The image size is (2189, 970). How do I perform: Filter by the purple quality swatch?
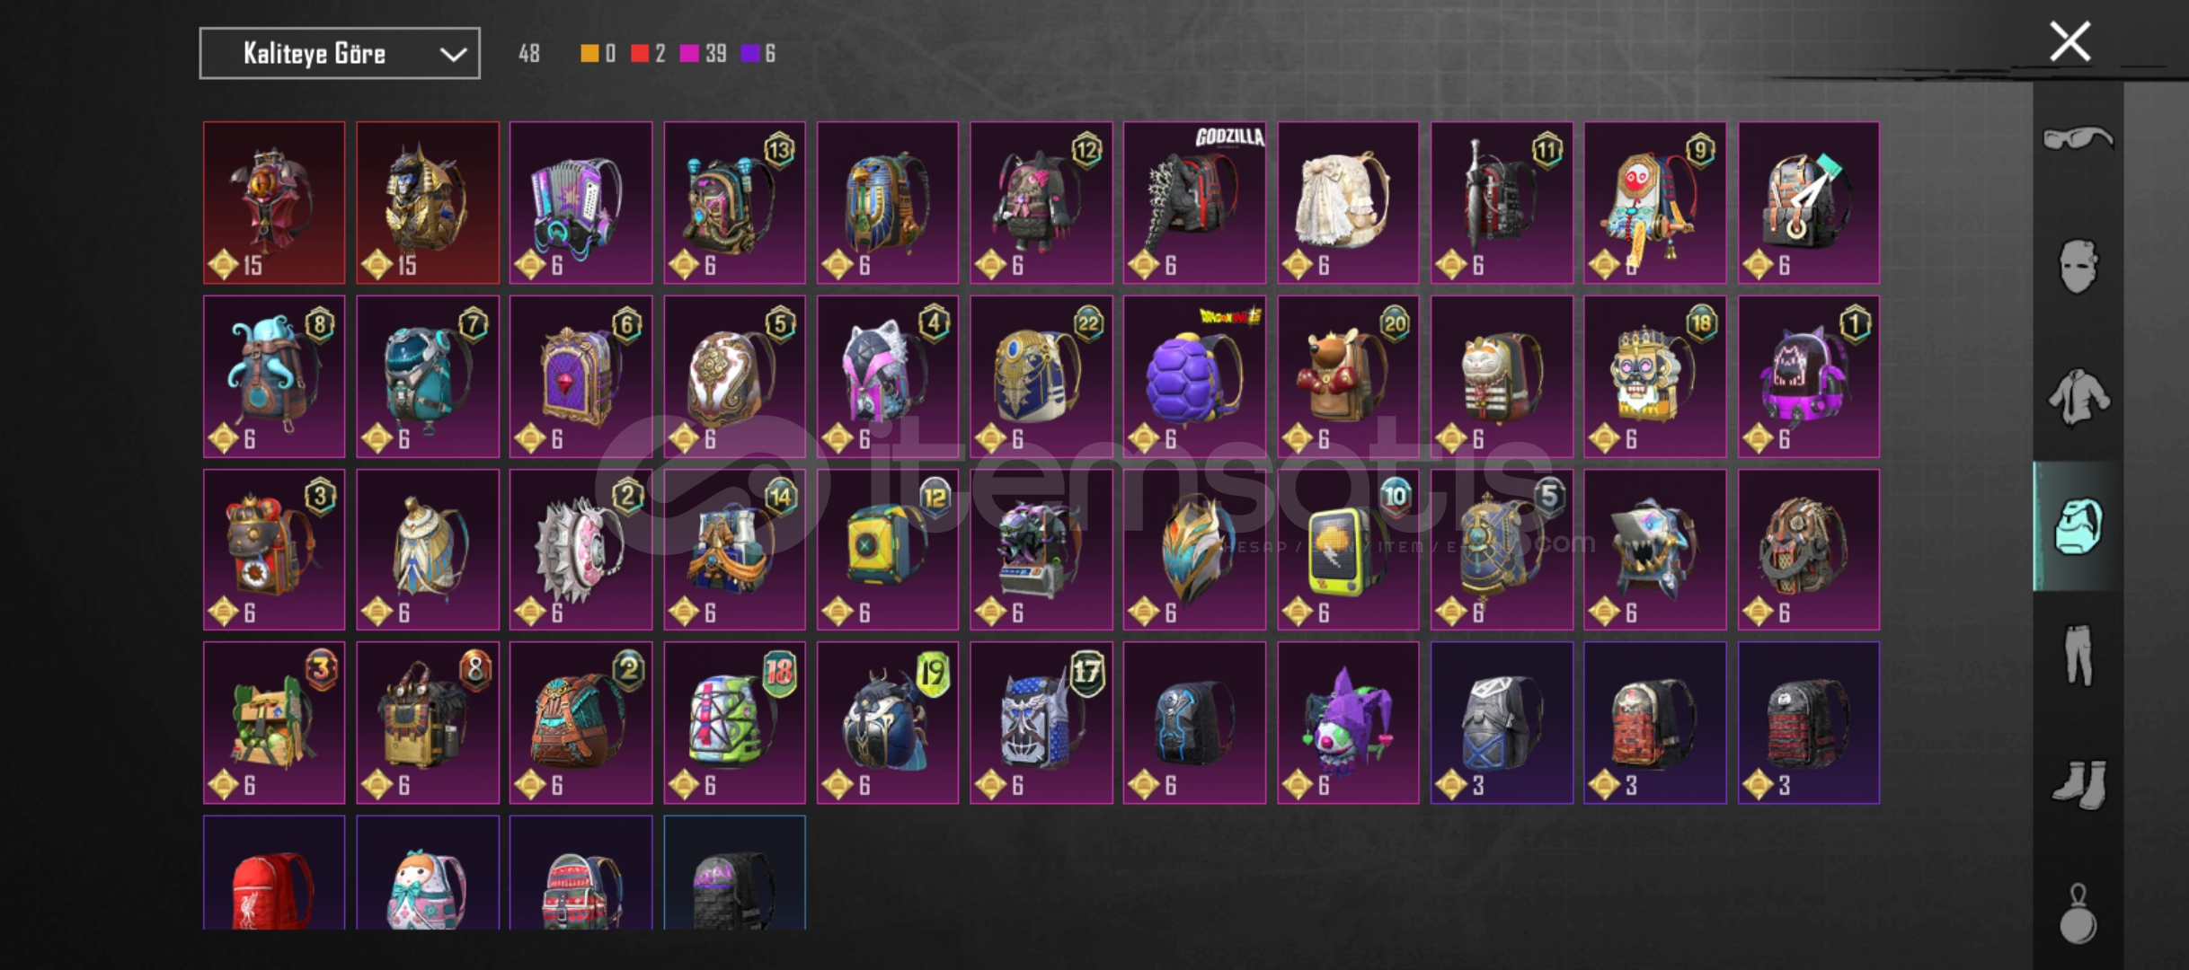(749, 54)
